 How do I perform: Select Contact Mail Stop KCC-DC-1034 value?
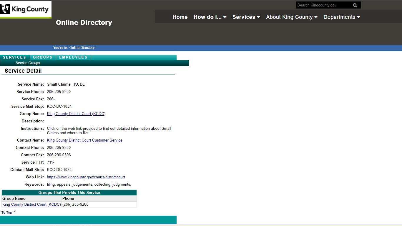coord(59,170)
